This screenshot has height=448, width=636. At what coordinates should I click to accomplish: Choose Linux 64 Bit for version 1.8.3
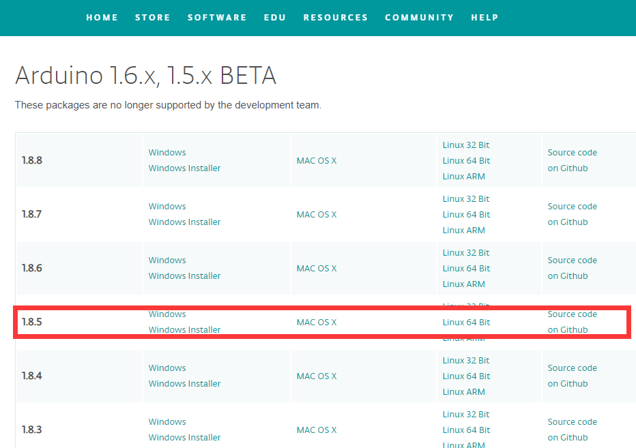pyautogui.click(x=466, y=430)
